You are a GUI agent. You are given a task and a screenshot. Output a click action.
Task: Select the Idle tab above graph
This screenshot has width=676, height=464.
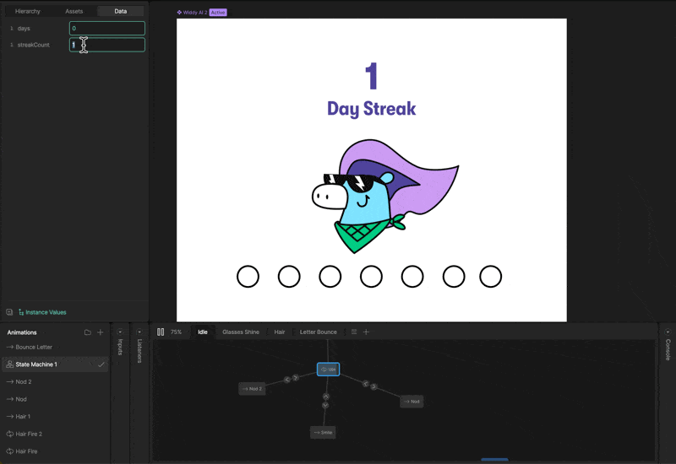(x=203, y=332)
